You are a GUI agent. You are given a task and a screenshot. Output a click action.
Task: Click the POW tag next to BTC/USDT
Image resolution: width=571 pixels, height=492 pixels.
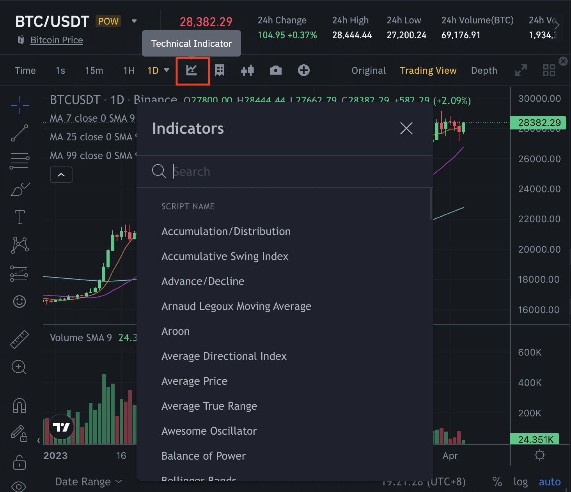pos(108,21)
